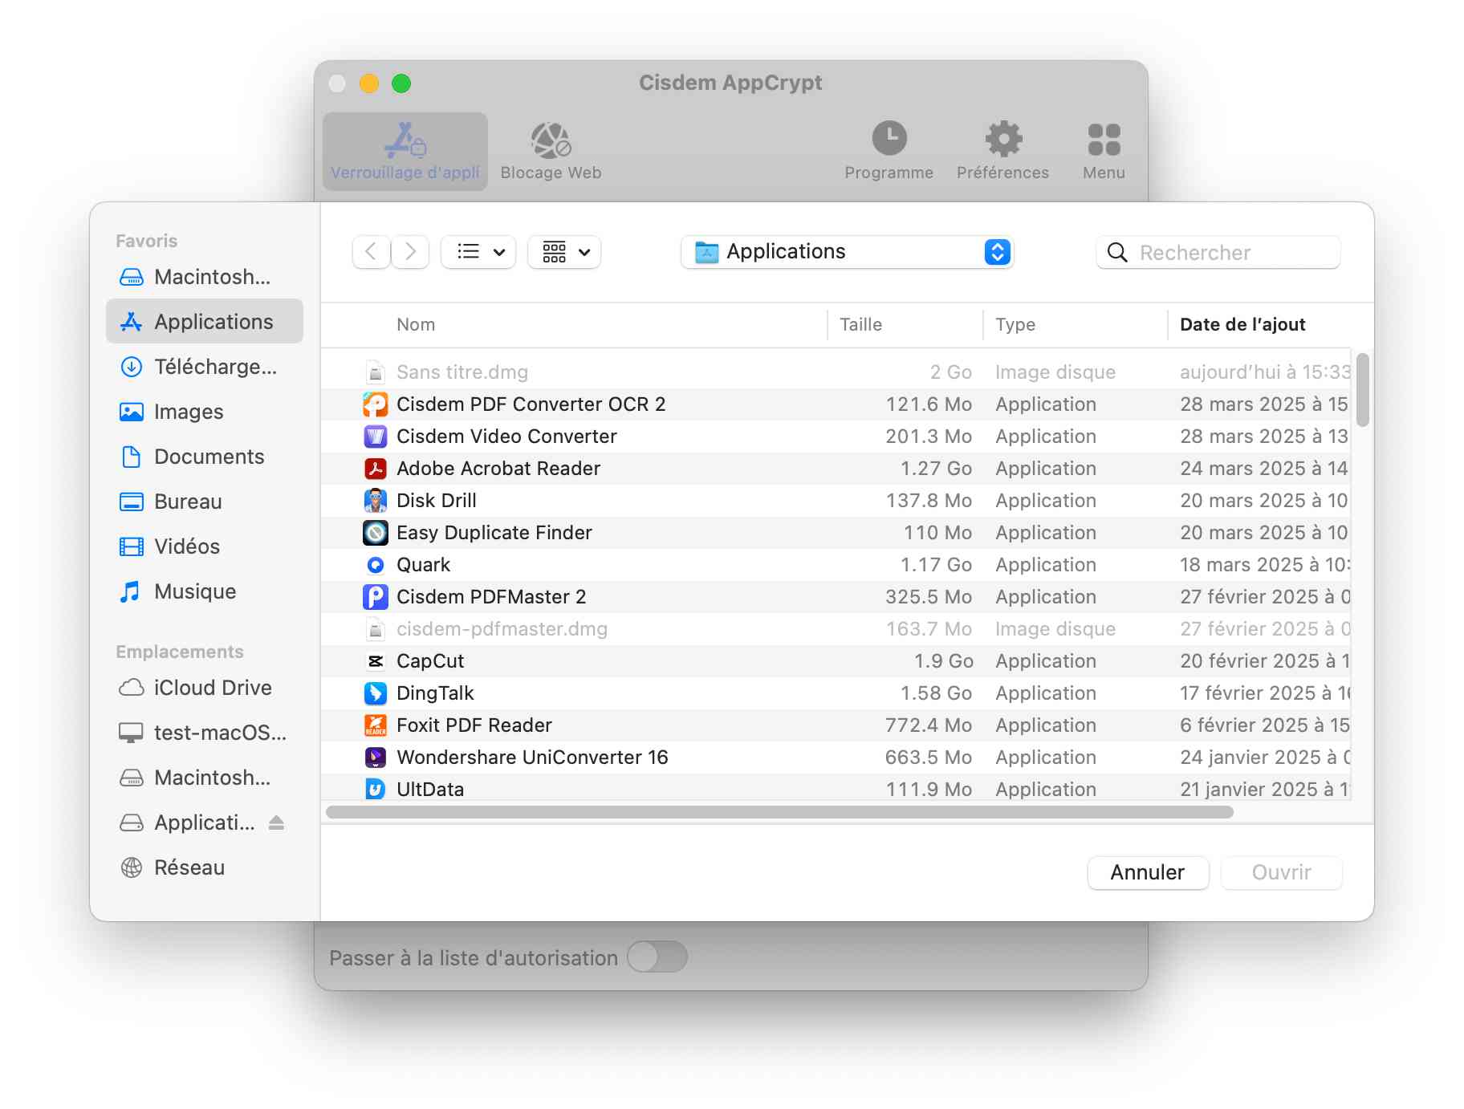Select Quark application row
The width and height of the screenshot is (1464, 1109).
(836, 565)
